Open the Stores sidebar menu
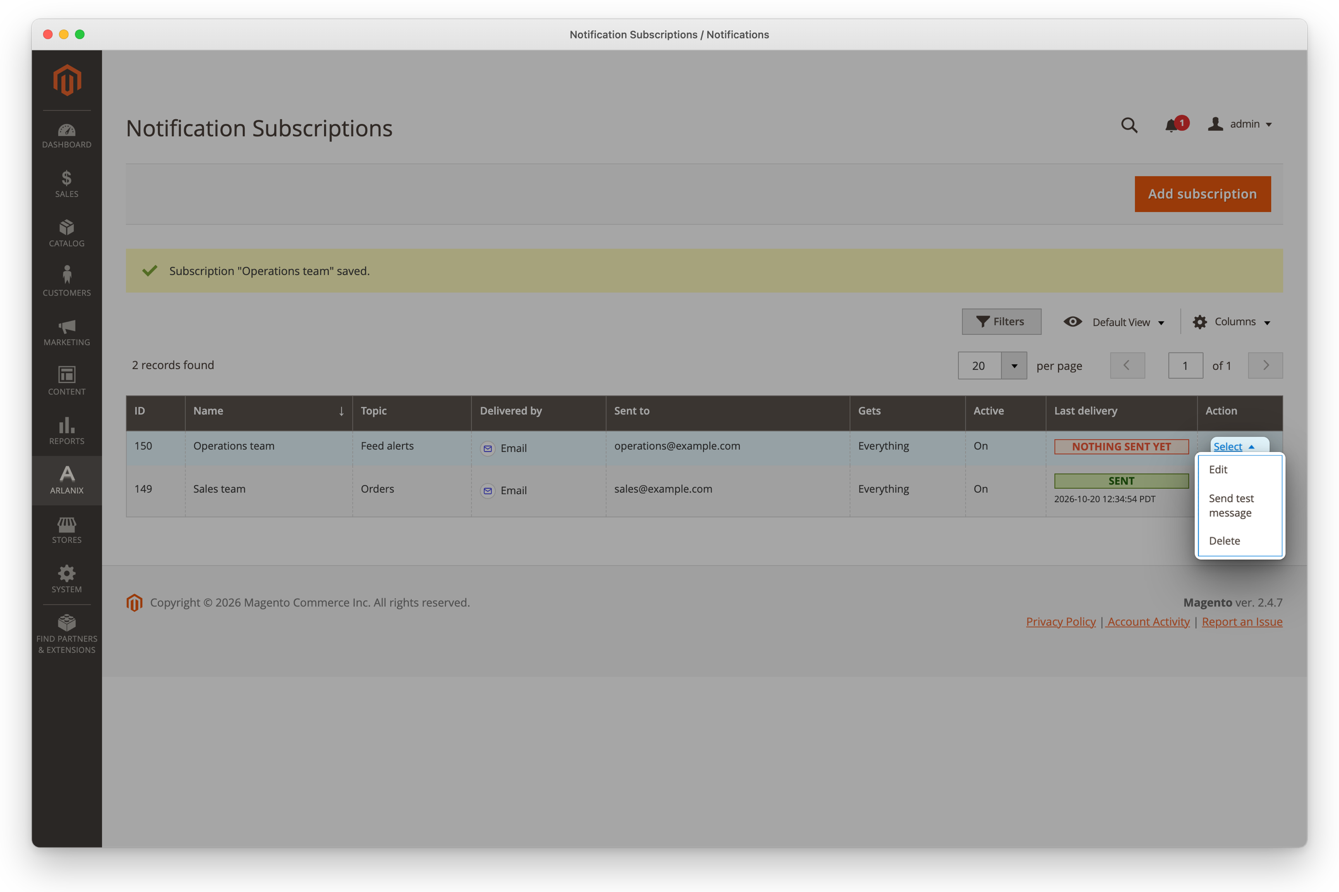The height and width of the screenshot is (892, 1339). [66, 530]
